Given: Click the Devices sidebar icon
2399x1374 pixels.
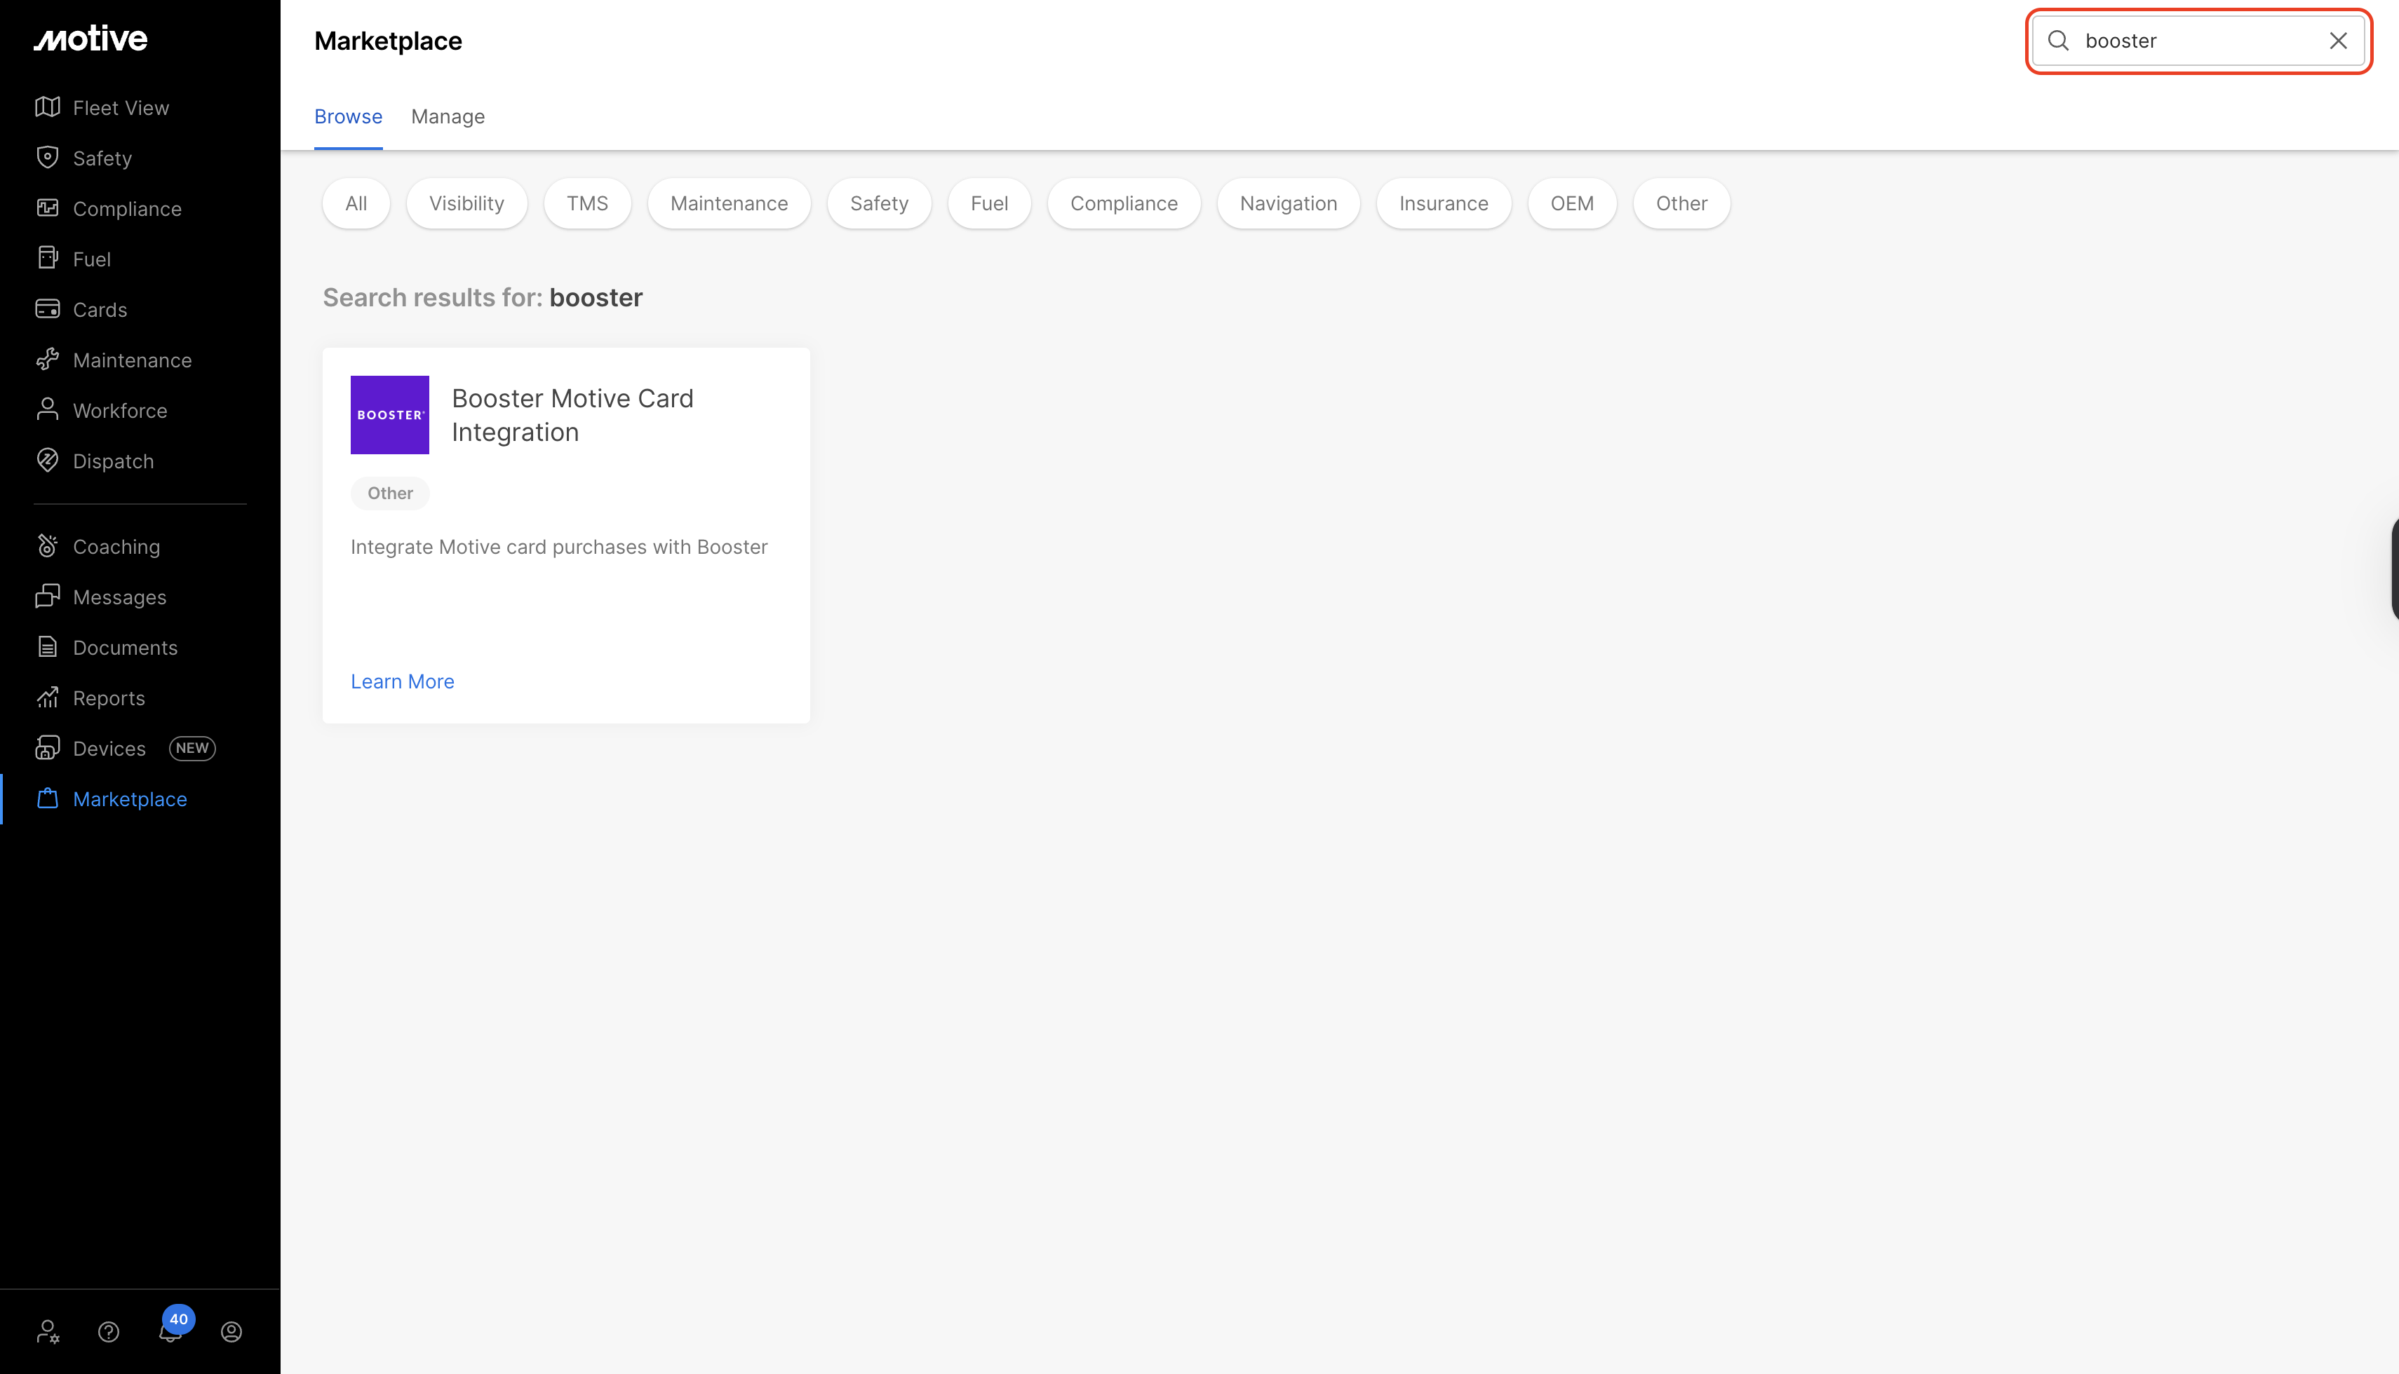Looking at the screenshot, I should click(x=47, y=747).
